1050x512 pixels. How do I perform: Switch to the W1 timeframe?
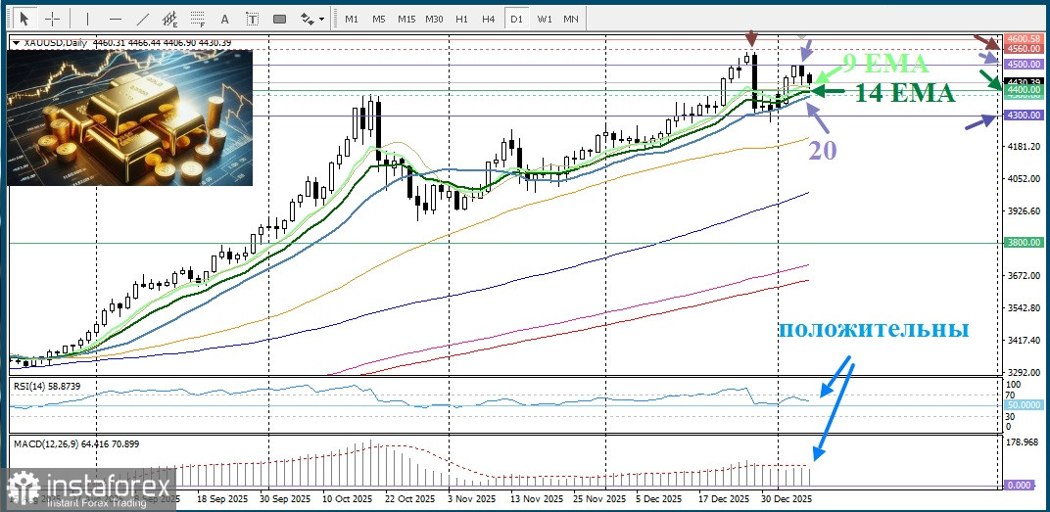coord(545,19)
